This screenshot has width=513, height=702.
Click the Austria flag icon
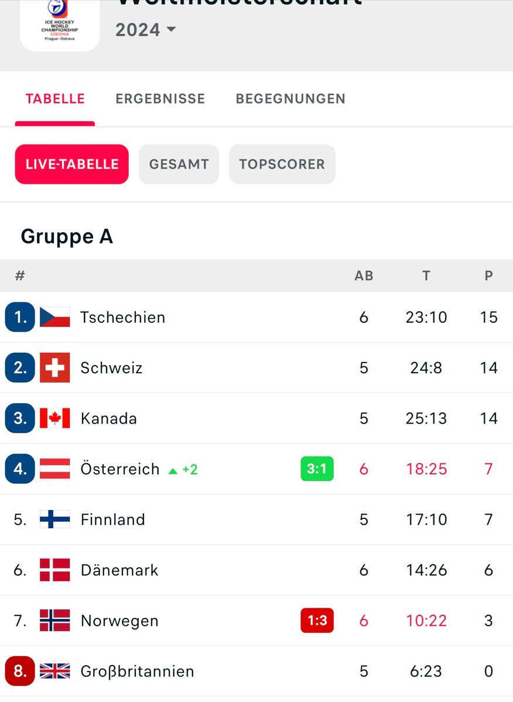[x=55, y=469]
